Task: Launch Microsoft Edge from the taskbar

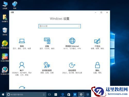Action: (63, 94)
